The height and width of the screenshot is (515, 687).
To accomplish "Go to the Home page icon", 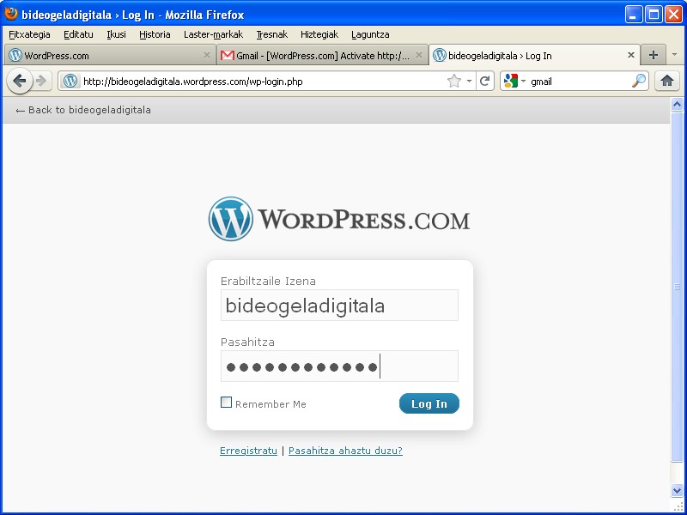I will [667, 81].
